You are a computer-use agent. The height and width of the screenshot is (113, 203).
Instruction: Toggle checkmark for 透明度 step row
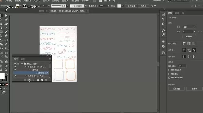click(x=15, y=70)
